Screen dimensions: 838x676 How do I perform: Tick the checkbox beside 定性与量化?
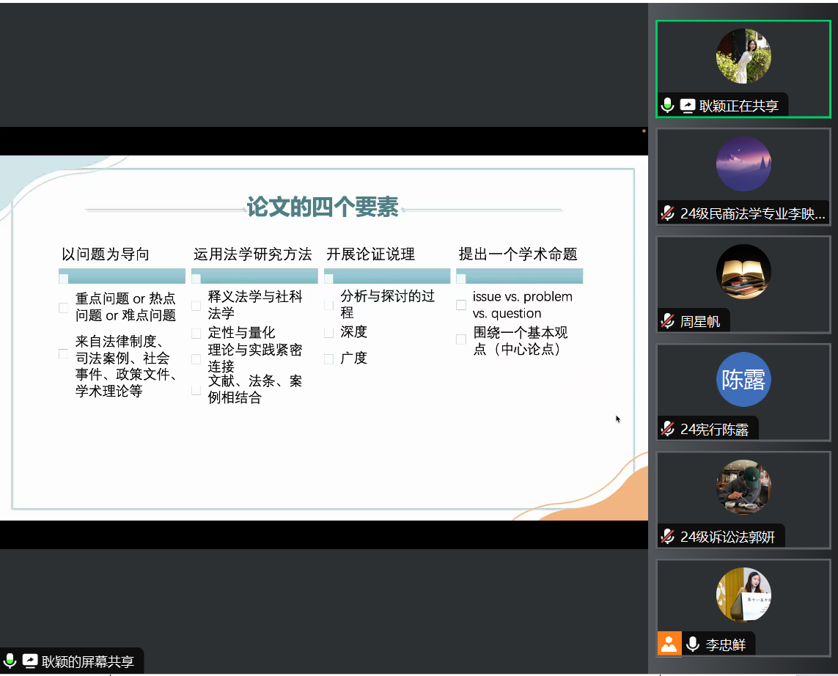pyautogui.click(x=196, y=334)
